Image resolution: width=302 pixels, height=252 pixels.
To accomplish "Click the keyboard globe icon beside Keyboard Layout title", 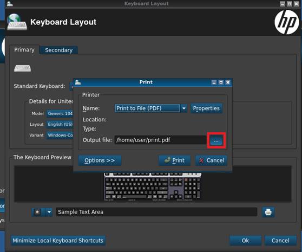I will click(17, 22).
